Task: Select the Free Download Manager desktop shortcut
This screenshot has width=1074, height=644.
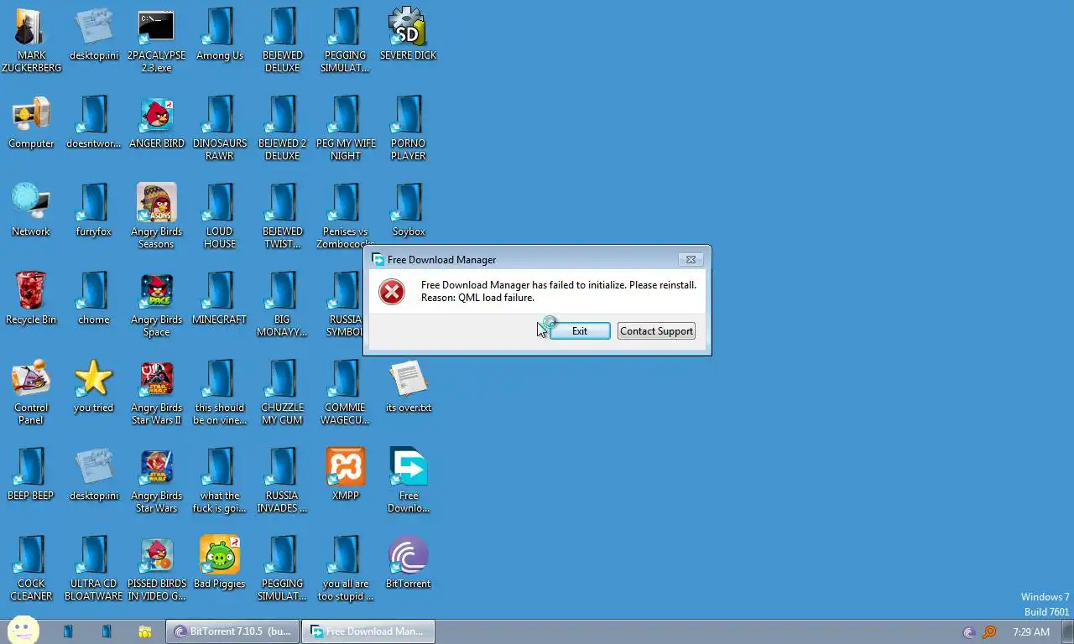Action: tap(409, 480)
